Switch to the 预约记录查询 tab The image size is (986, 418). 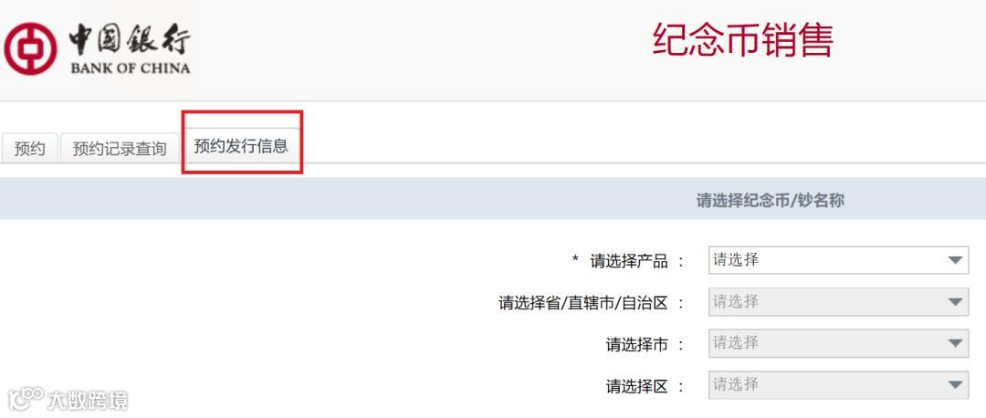click(120, 149)
